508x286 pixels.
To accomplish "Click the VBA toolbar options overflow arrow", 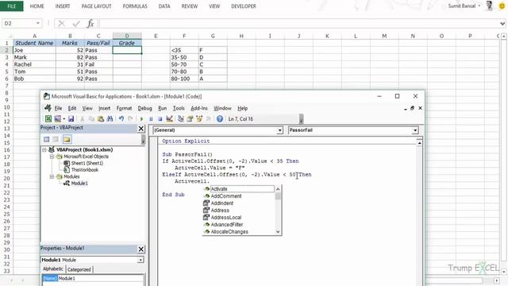I will pos(302,119).
